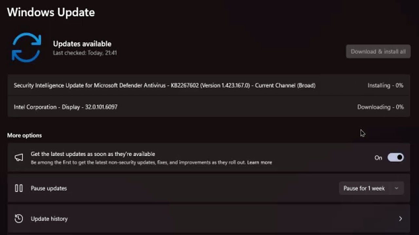
Task: Select the megaphone icon beside latest updates option
Action: tap(19, 157)
